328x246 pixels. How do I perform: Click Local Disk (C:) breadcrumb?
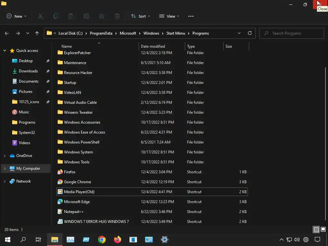click(70, 33)
